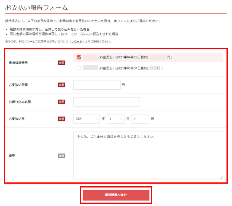Screen dimensions: 232x206
Task: Open the payment month dropdown
Action: click(x=116, y=119)
